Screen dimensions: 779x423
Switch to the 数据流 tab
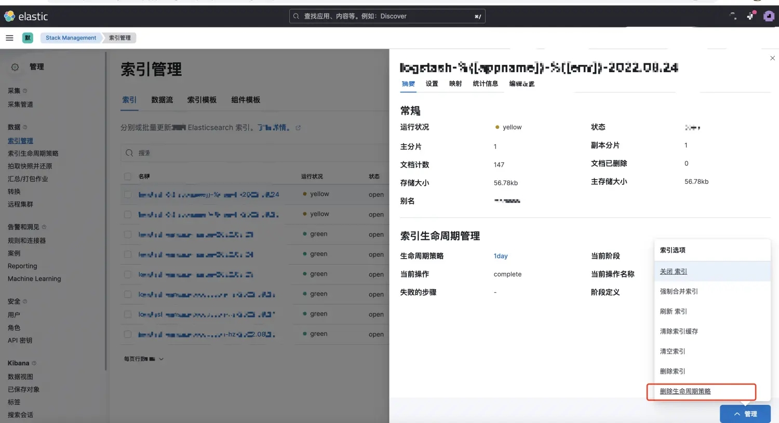(162, 100)
